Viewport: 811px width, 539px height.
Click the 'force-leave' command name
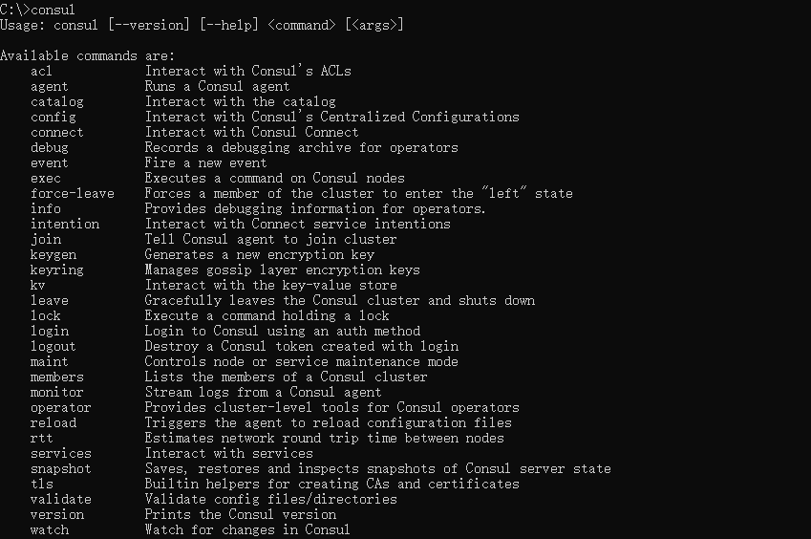[72, 193]
